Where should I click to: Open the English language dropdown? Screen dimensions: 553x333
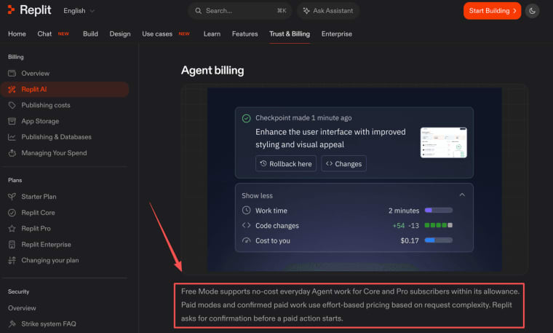[79, 11]
